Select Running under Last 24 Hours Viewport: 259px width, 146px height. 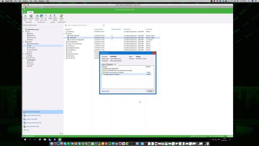click(x=32, y=60)
